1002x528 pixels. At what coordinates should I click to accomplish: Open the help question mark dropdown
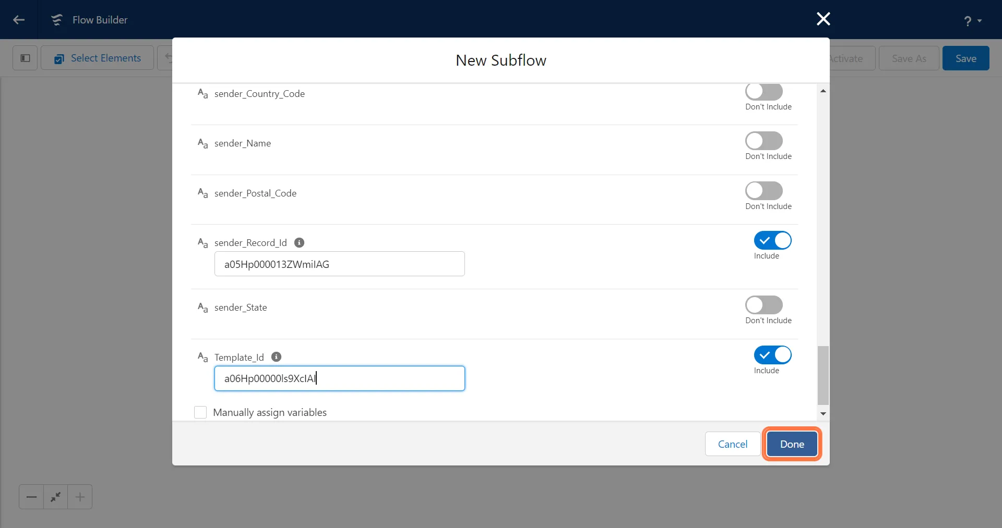[972, 21]
